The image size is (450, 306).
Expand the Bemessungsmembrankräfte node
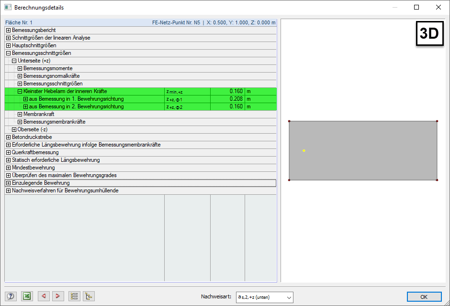click(x=20, y=122)
